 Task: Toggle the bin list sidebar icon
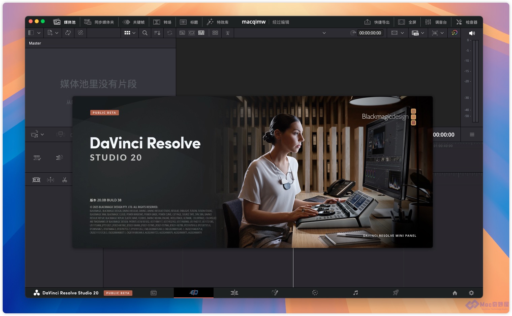pos(31,33)
